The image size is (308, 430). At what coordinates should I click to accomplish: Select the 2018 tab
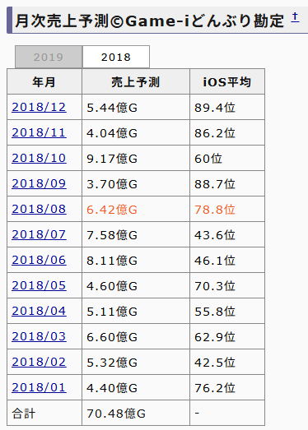coord(116,57)
